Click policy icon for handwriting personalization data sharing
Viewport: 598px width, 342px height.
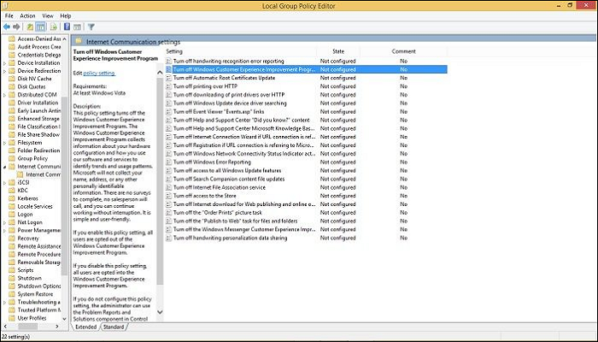coord(169,238)
